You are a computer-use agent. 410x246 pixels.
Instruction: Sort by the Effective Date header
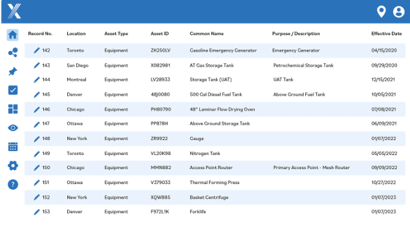(x=387, y=34)
